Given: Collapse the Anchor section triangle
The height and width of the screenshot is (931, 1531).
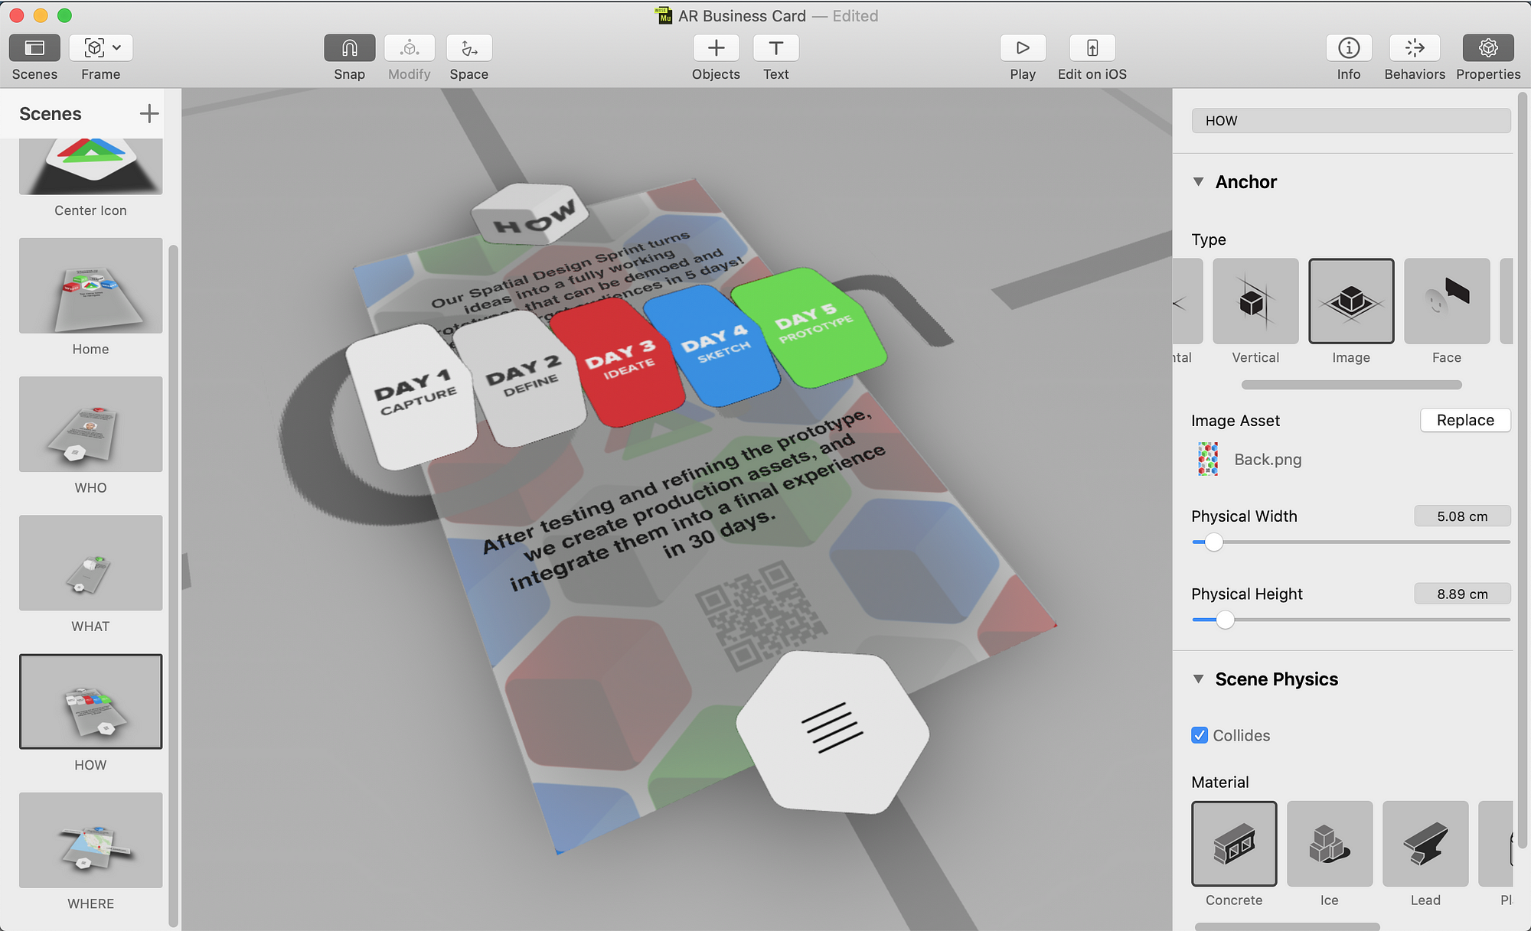Looking at the screenshot, I should pyautogui.click(x=1199, y=182).
